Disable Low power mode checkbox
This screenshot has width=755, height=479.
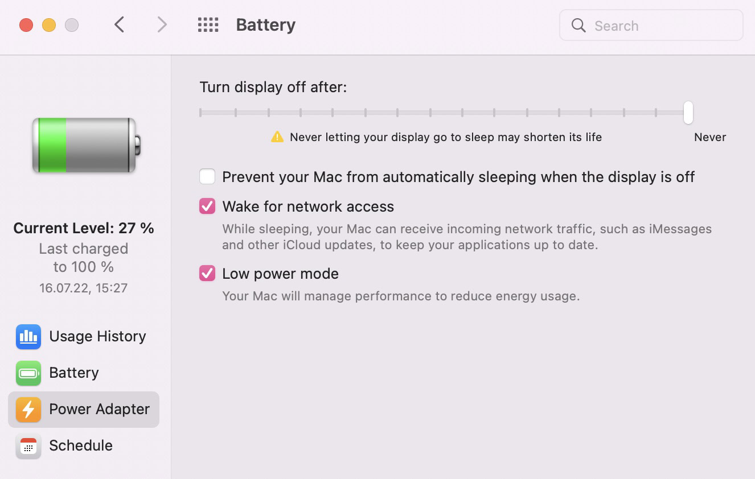pyautogui.click(x=207, y=274)
